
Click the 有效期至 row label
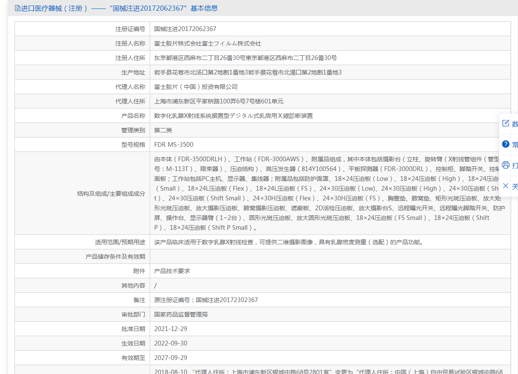click(133, 358)
